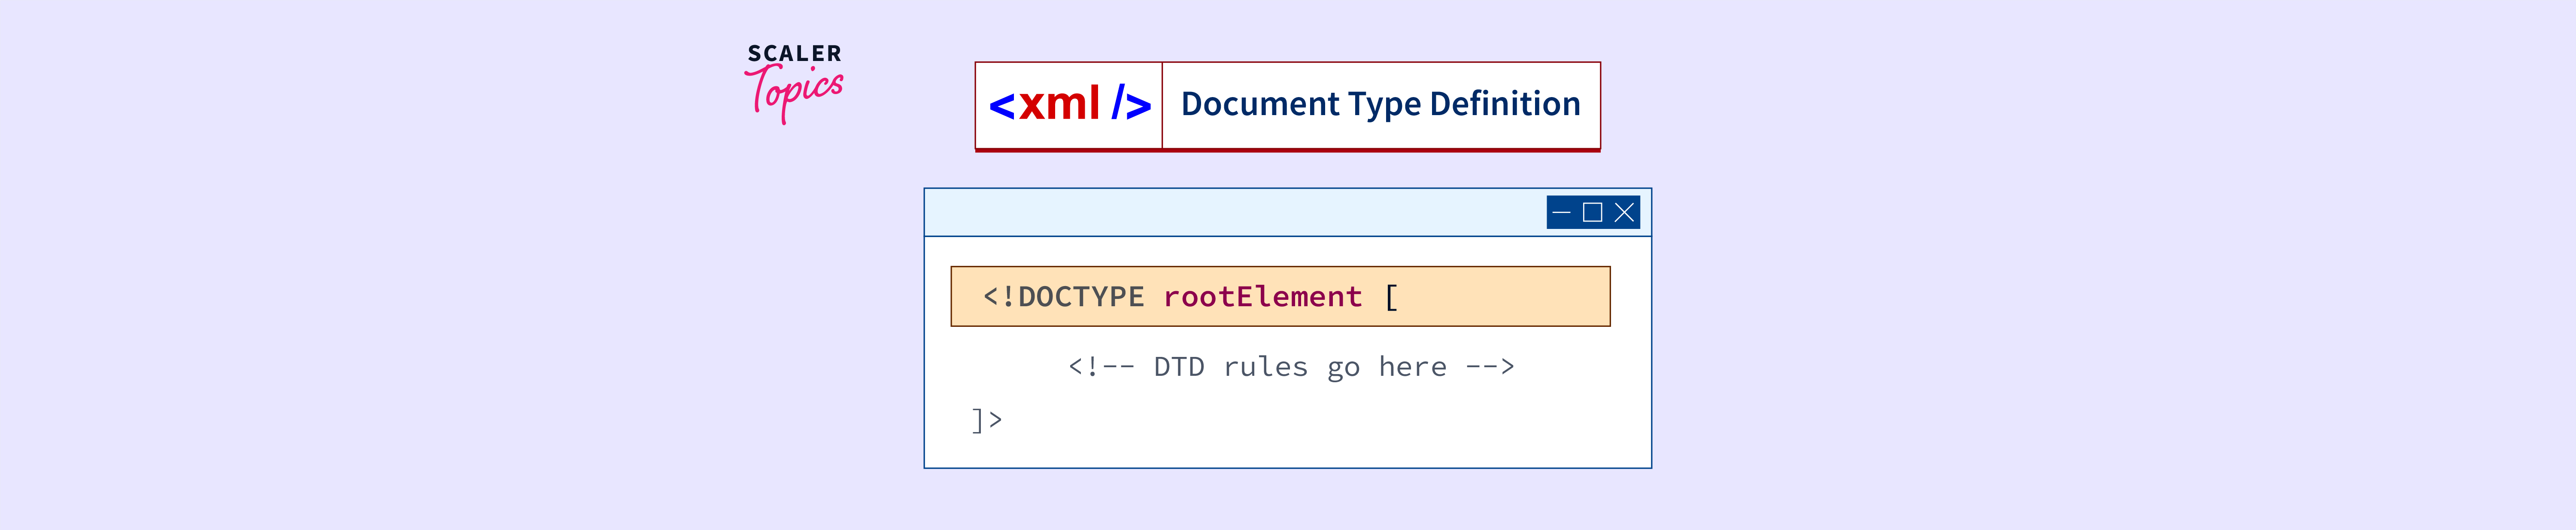Click the <!-- comment opener
Image resolution: width=2576 pixels, height=530 pixels.
click(1101, 367)
